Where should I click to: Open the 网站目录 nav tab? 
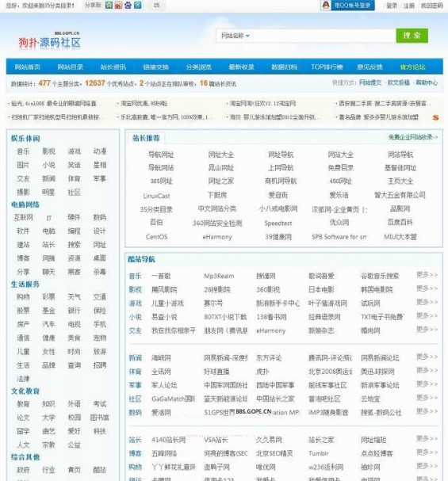tap(71, 67)
